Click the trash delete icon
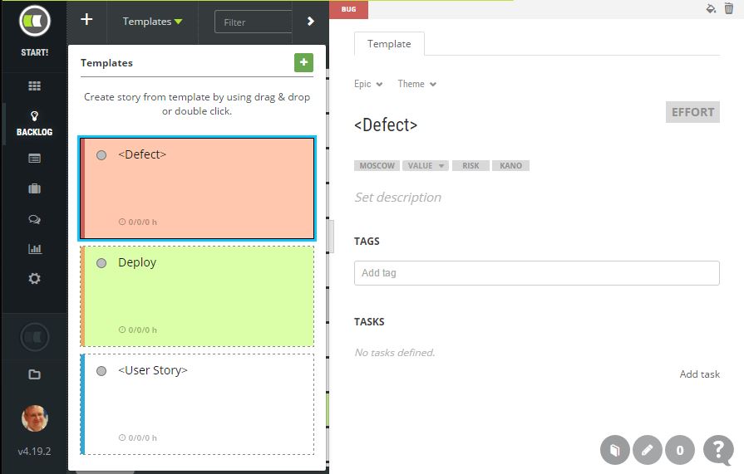 729,8
